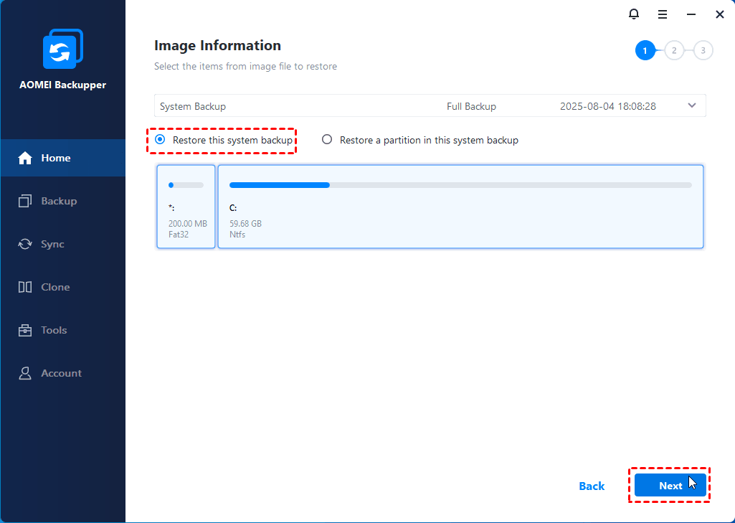735x523 pixels.
Task: Click the Next button
Action: pos(670,486)
